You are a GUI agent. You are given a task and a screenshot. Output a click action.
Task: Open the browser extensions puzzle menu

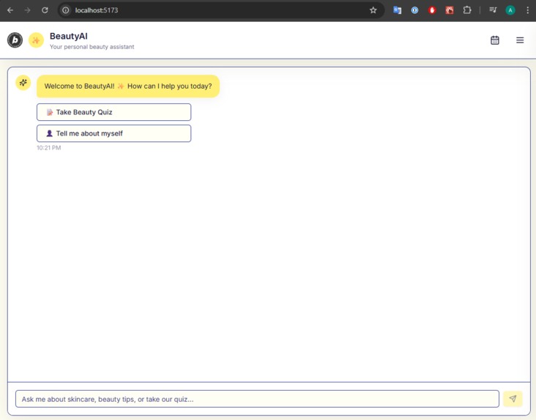[x=467, y=10]
